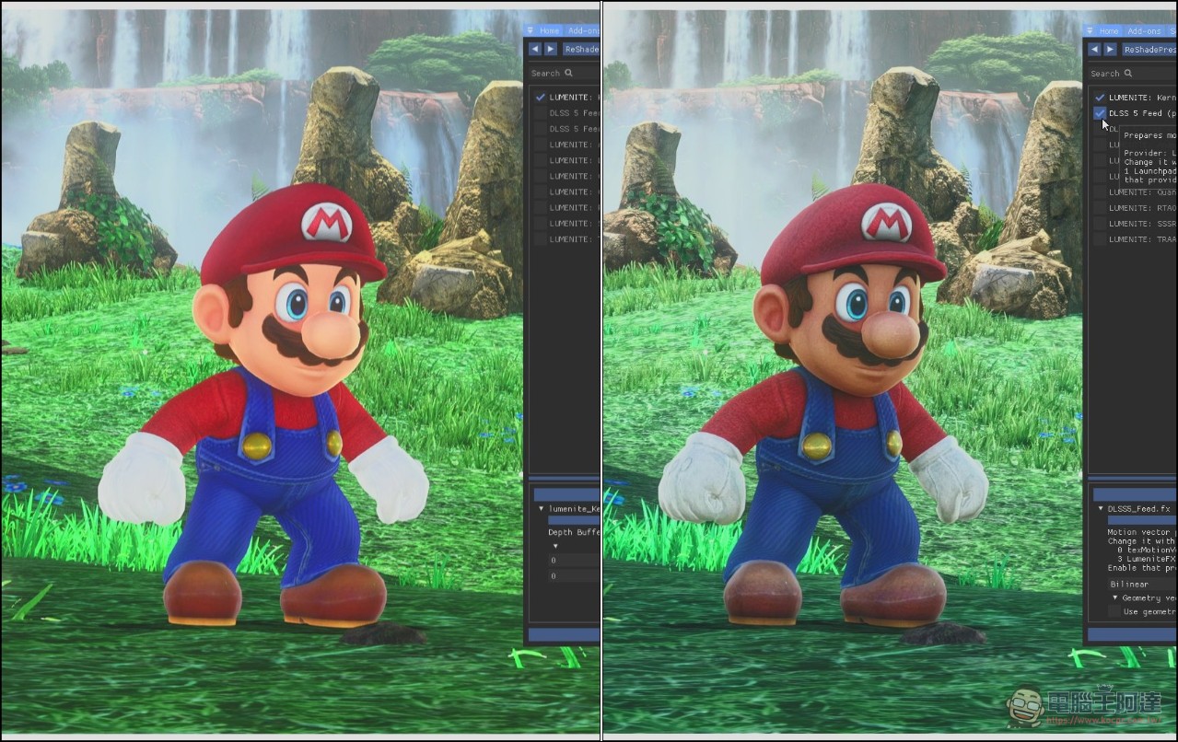
Task: Toggle the Use geometry checkbox
Action: pyautogui.click(x=1114, y=611)
